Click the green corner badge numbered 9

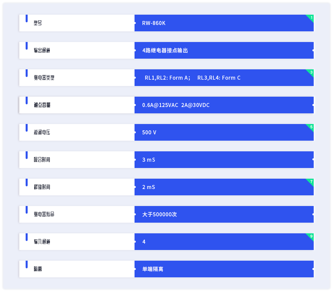pyautogui.click(x=311, y=236)
